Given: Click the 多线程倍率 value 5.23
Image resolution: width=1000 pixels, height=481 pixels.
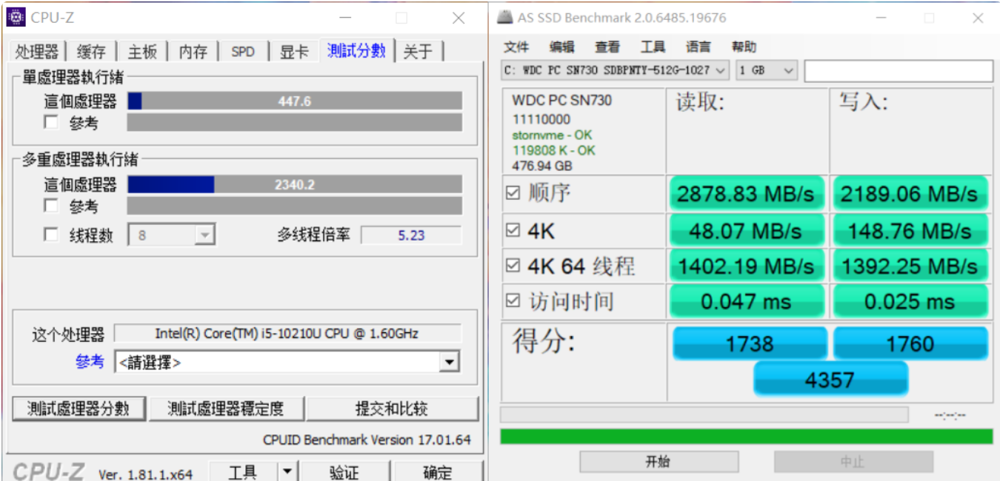Looking at the screenshot, I should (x=411, y=235).
